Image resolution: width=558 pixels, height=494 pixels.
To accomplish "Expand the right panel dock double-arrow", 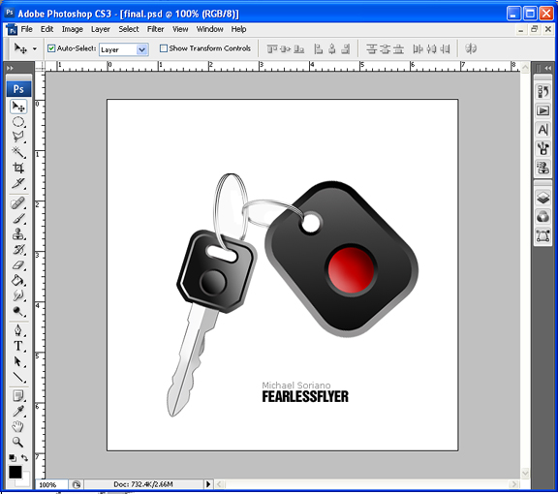I will point(548,68).
